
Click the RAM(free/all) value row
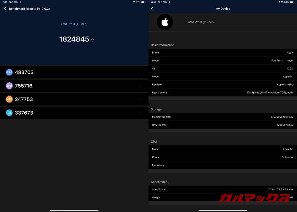point(222,125)
